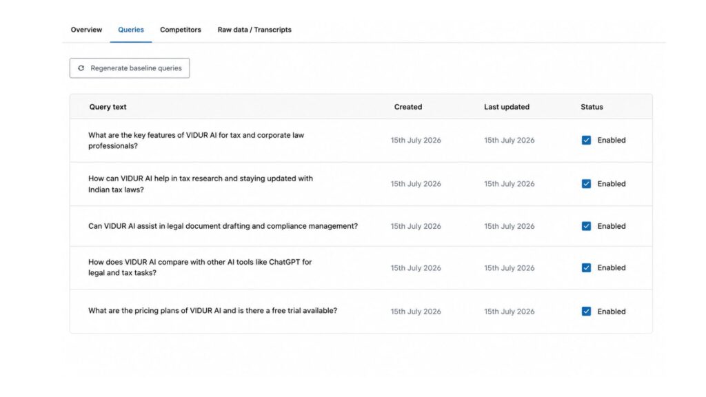Select query 'What are the key features of VIDUR AI'
This screenshot has width=706, height=397.
(x=196, y=141)
